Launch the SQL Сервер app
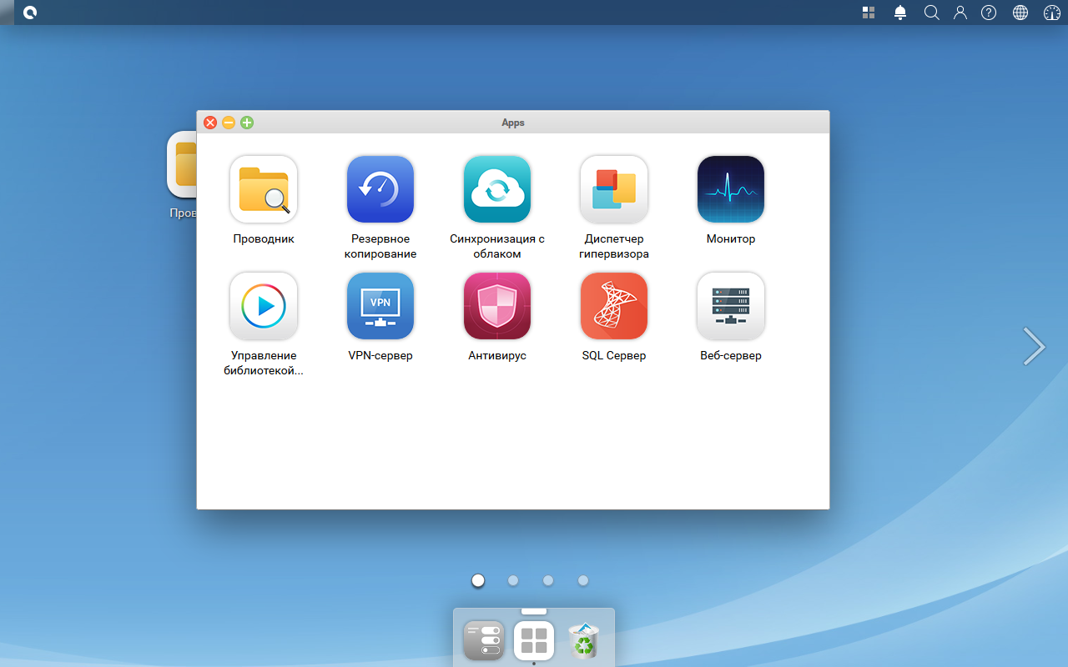The width and height of the screenshot is (1068, 667). coord(614,306)
